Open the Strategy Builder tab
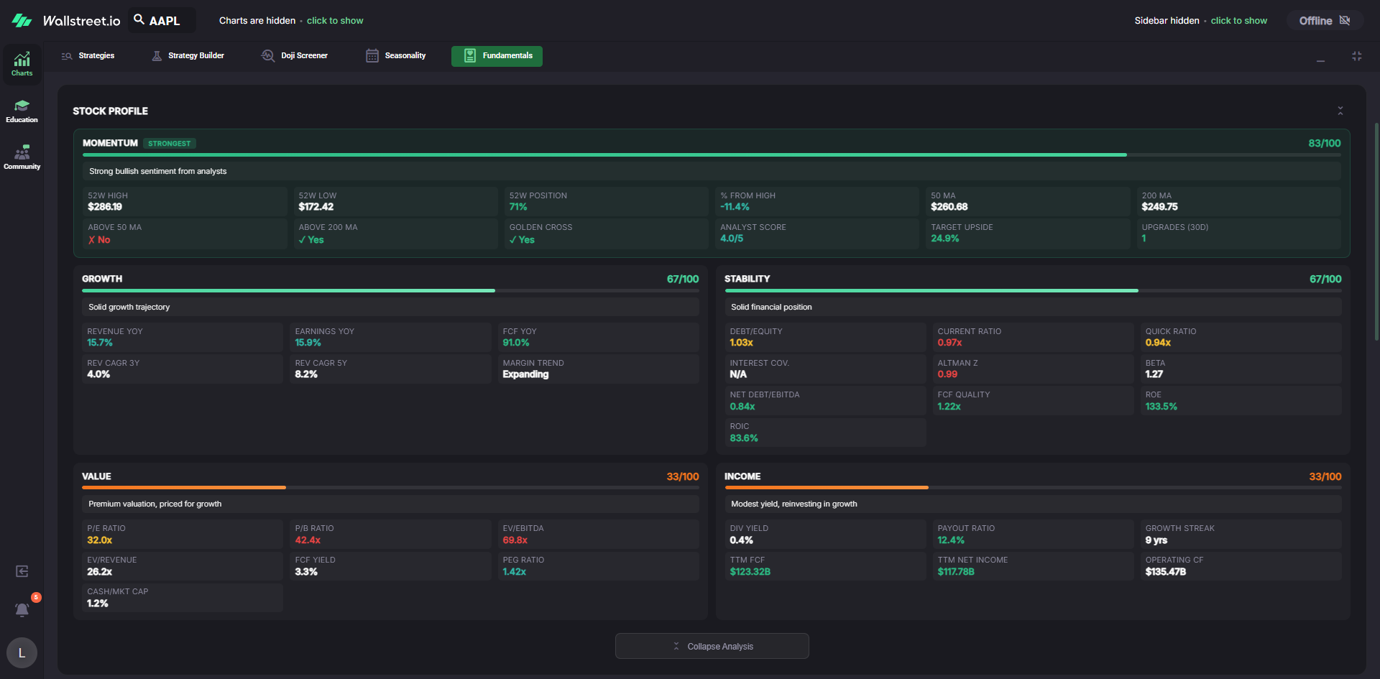1380x679 pixels. coord(188,56)
